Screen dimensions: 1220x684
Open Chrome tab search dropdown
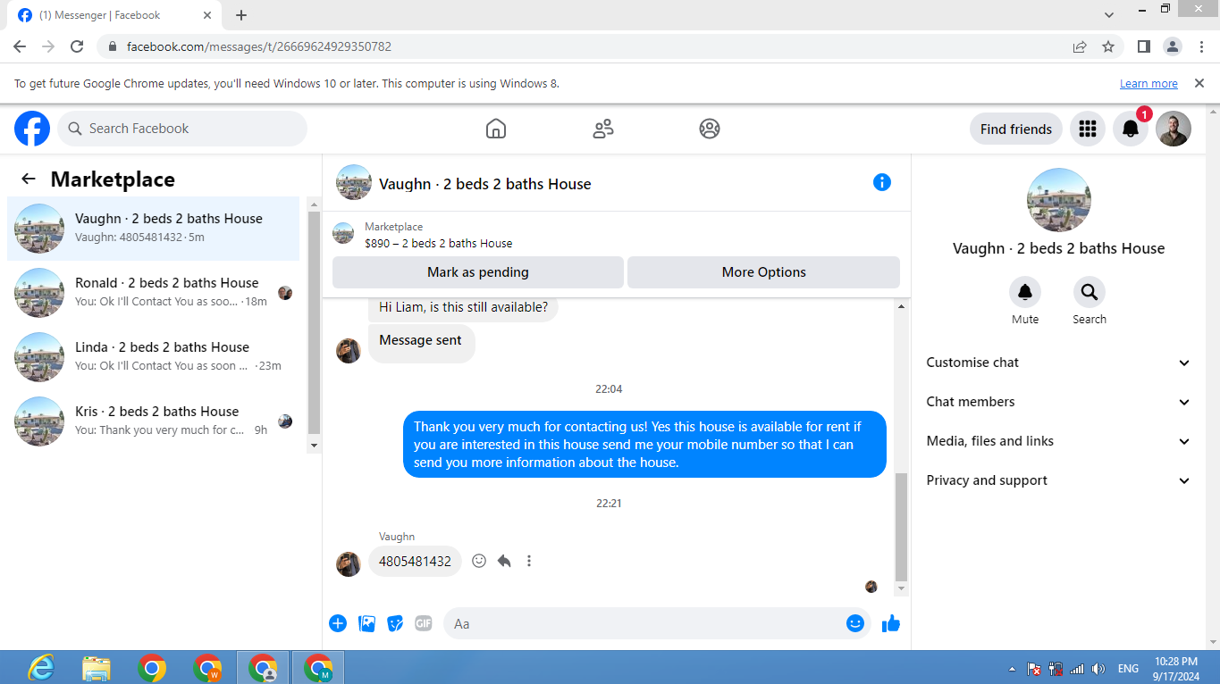point(1109,15)
